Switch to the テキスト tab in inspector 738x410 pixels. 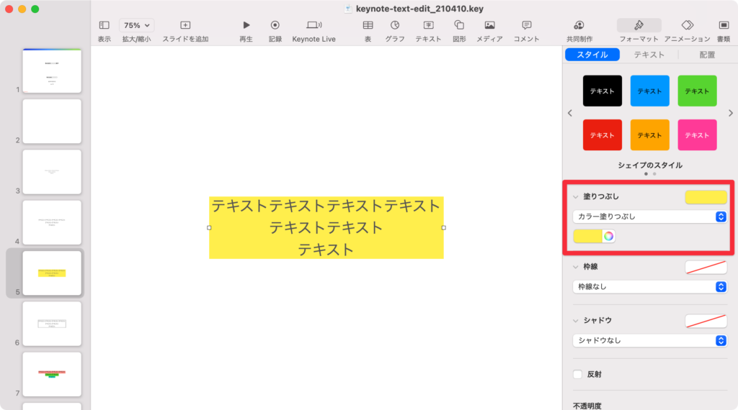(649, 55)
